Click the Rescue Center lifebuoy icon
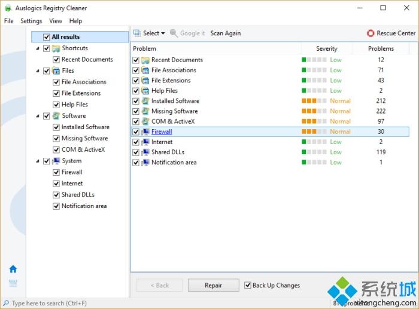 (x=371, y=33)
